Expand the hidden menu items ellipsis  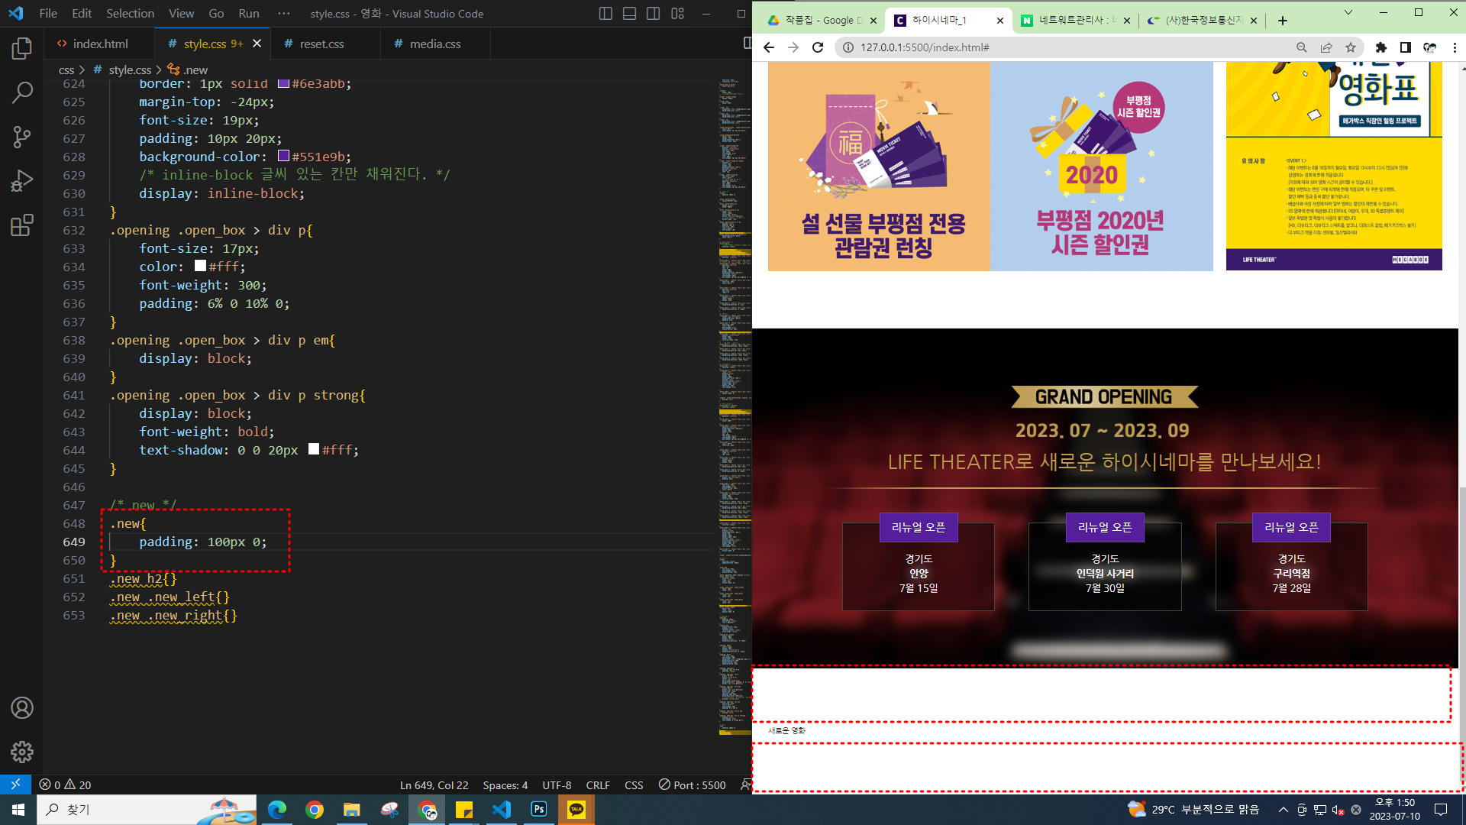point(284,14)
